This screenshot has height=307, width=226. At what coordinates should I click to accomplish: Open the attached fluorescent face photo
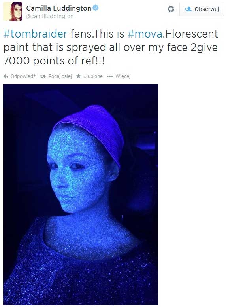(x=81, y=194)
